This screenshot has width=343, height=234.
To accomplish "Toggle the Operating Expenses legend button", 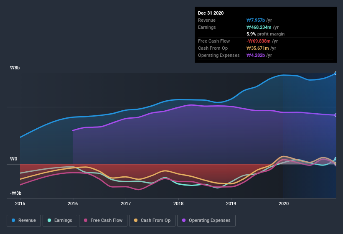I will tap(206, 221).
